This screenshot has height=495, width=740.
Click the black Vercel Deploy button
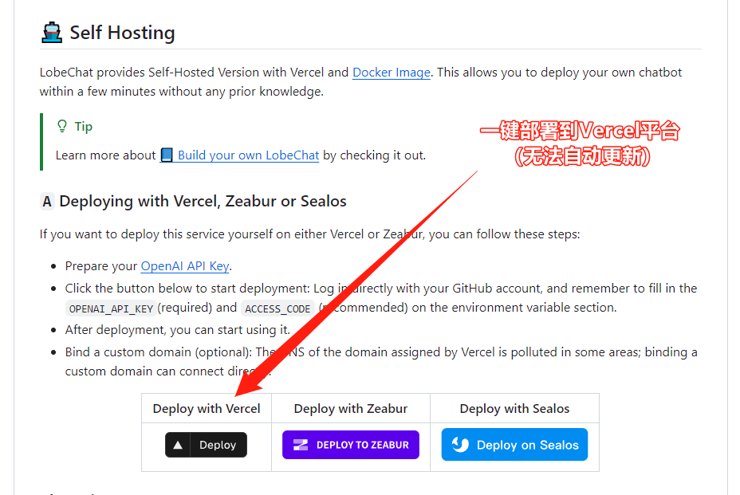click(206, 445)
